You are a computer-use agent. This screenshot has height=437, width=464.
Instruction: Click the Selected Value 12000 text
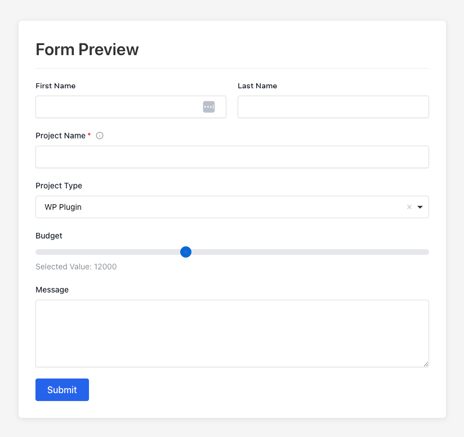pos(76,267)
